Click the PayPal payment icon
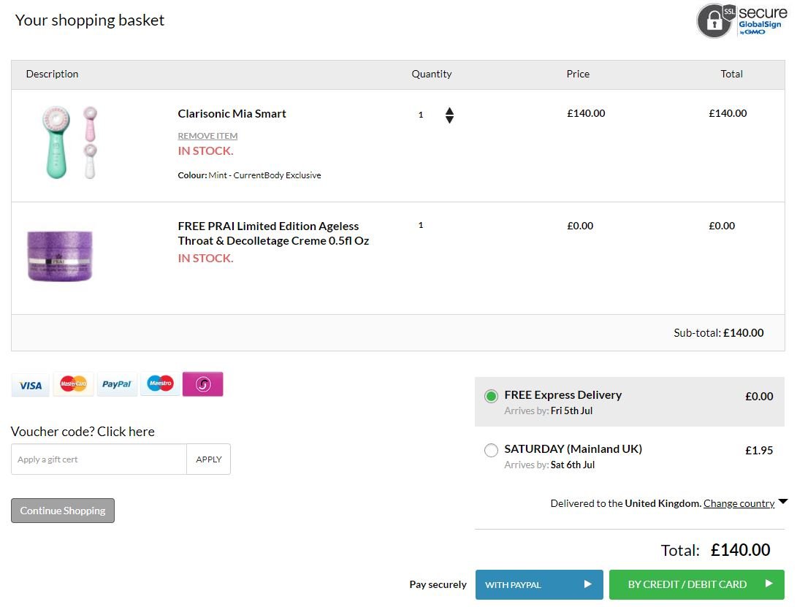The height and width of the screenshot is (607, 797). point(116,383)
